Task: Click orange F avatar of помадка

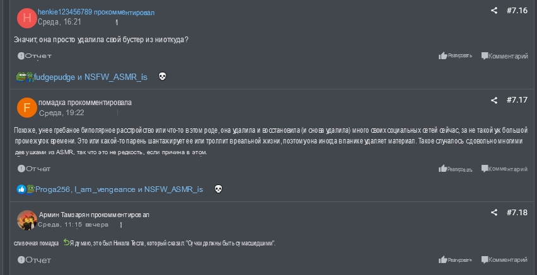Action: [26, 108]
